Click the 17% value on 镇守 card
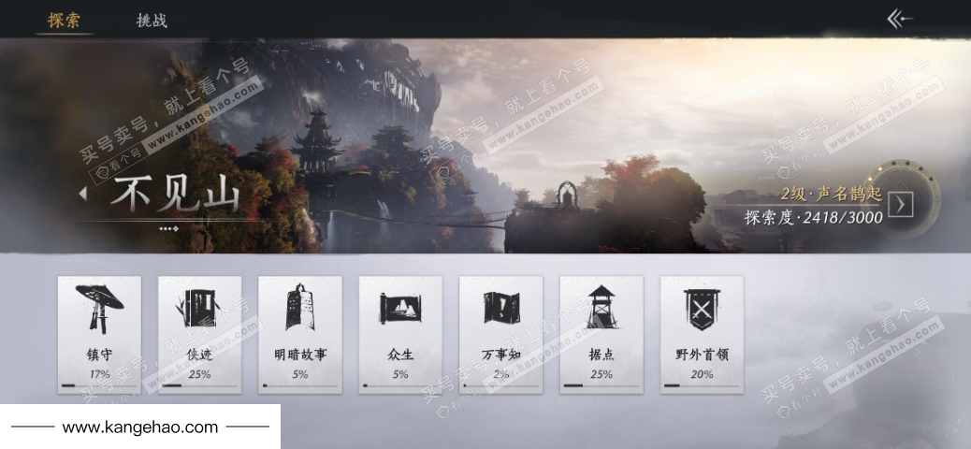The height and width of the screenshot is (449, 971). coord(99,374)
